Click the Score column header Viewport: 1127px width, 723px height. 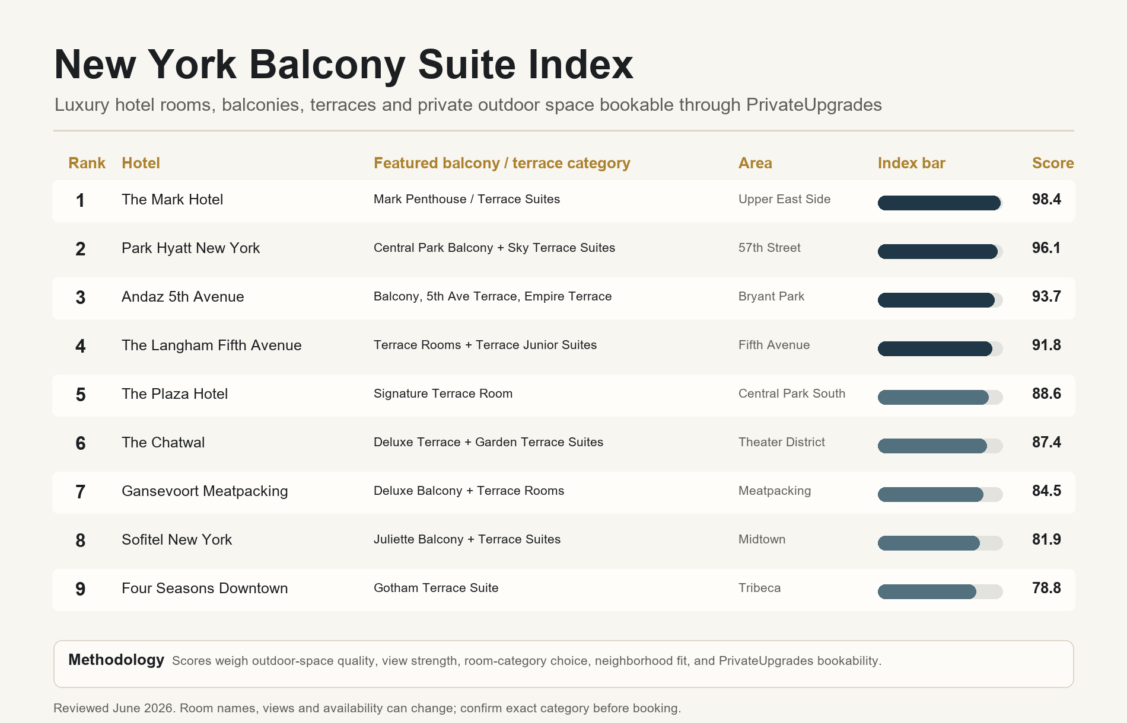[1053, 163]
